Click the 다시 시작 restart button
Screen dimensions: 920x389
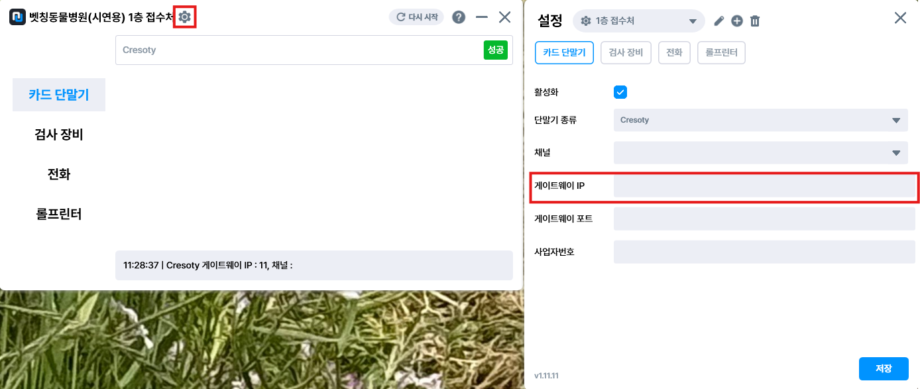pos(416,17)
